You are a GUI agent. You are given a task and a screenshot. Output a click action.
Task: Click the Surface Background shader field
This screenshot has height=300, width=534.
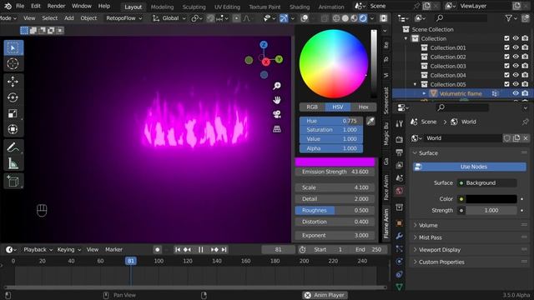point(487,183)
